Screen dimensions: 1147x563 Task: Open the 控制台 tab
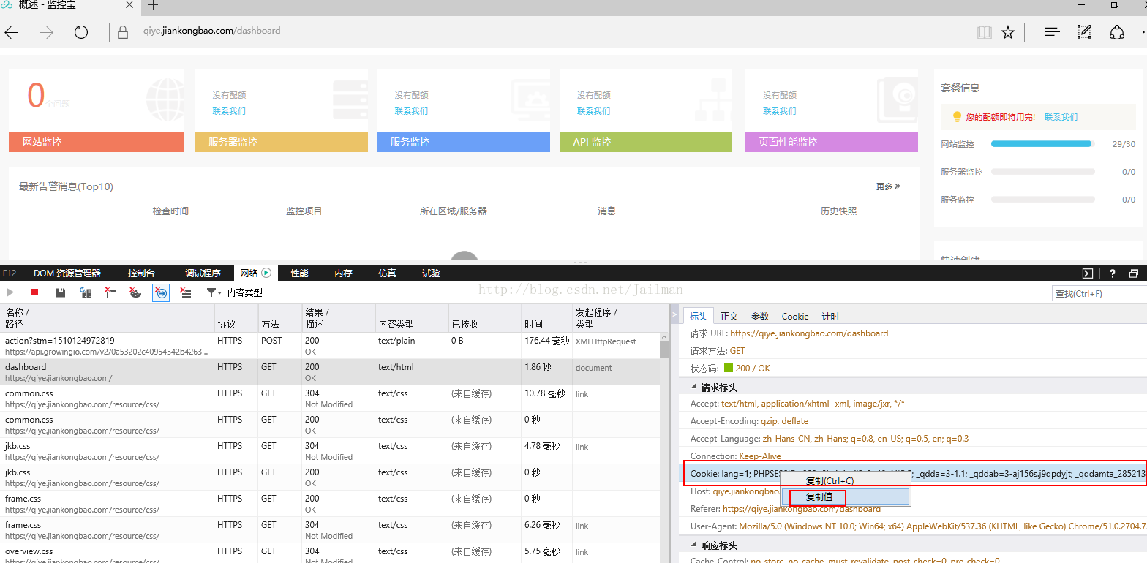(141, 273)
